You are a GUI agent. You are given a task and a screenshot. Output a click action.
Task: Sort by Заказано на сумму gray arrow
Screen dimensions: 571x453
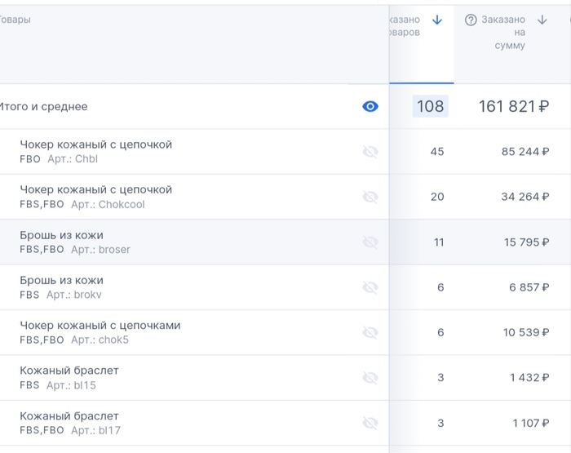tap(542, 20)
